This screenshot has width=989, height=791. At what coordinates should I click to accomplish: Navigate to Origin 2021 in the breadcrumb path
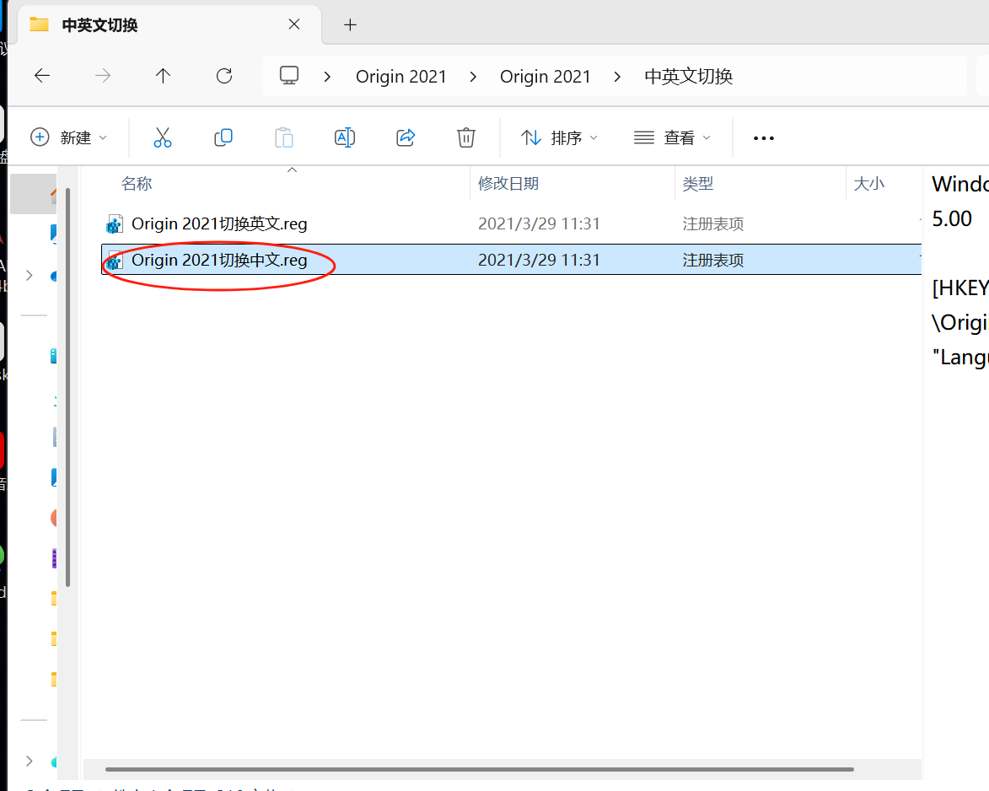(401, 76)
